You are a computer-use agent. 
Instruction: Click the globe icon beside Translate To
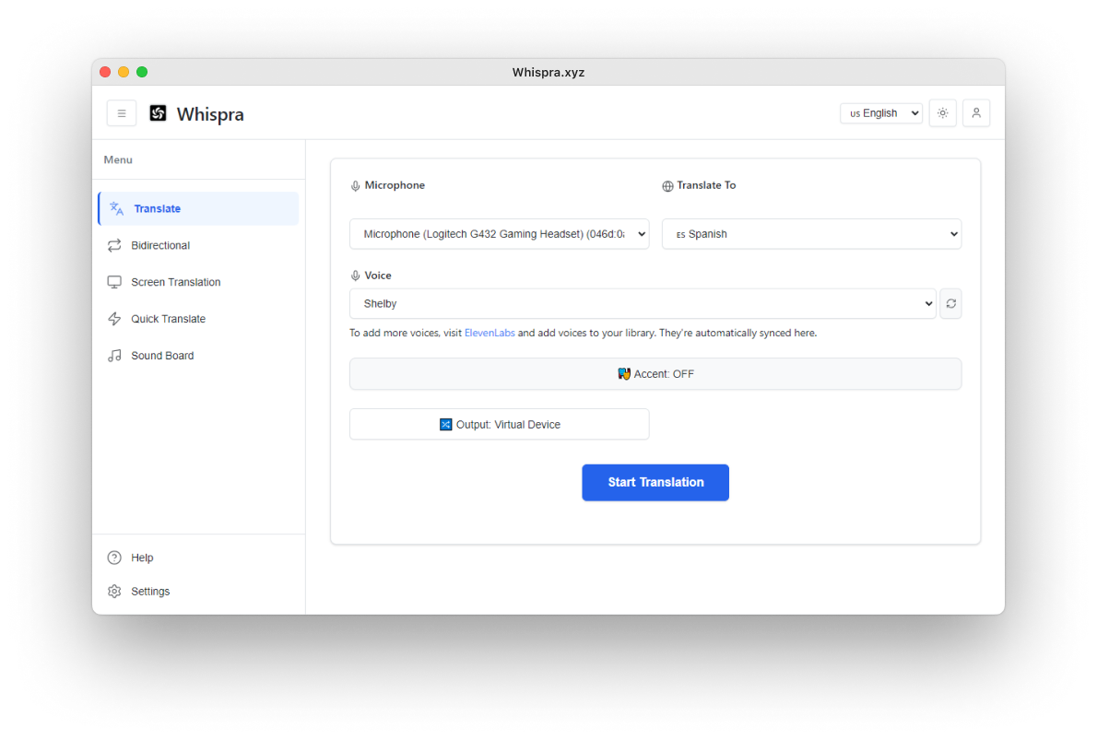pos(666,185)
